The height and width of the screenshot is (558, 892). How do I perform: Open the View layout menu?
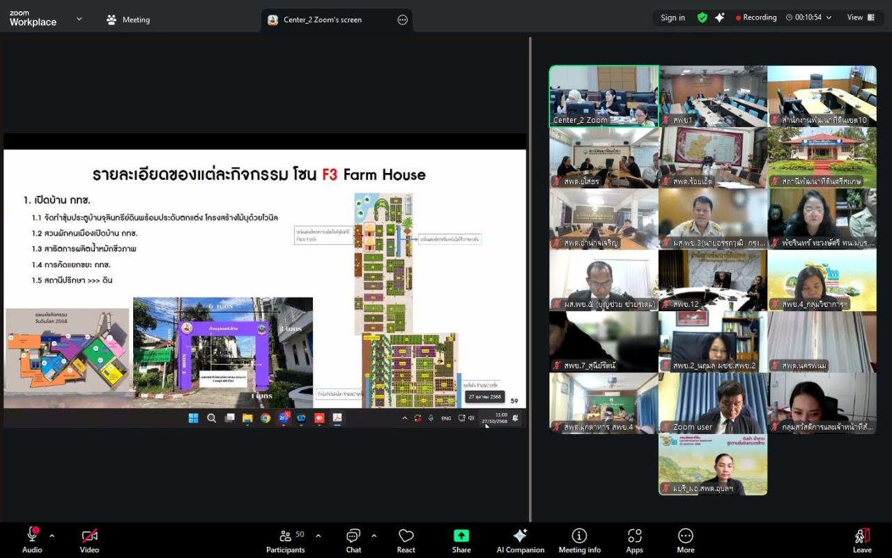[861, 17]
